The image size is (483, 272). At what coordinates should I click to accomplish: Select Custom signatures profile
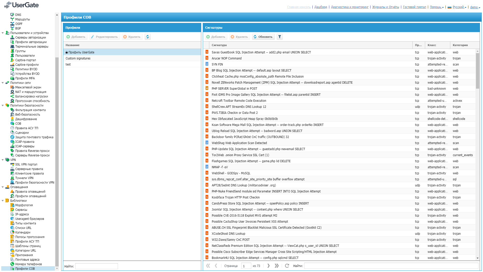point(78,58)
